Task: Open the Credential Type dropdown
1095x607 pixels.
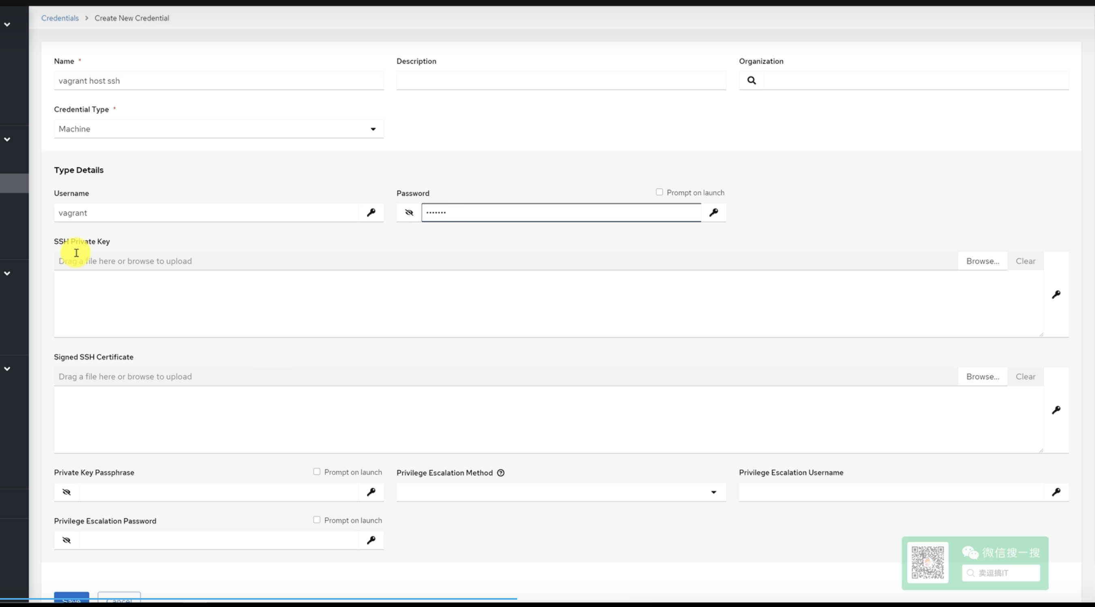Action: pos(219,129)
